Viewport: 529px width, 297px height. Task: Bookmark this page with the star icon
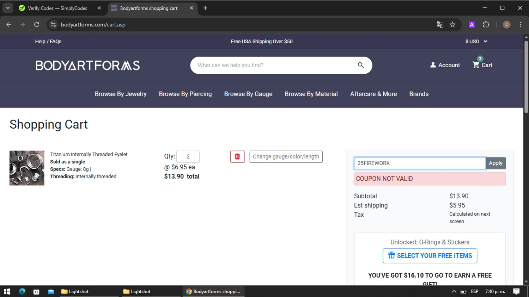[x=452, y=25]
